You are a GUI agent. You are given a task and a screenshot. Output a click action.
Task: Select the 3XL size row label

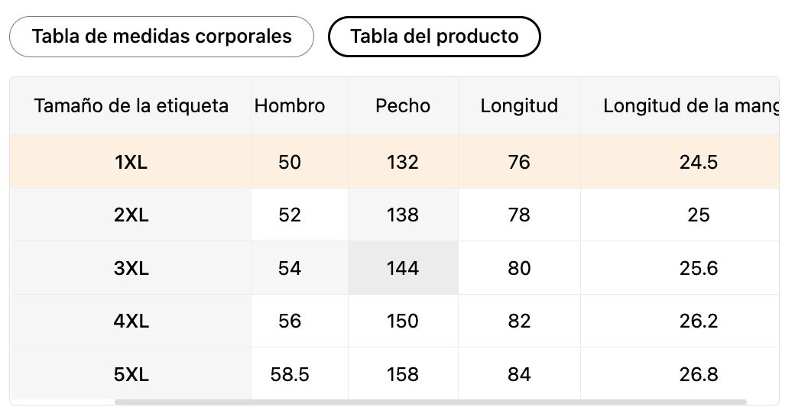pos(131,268)
